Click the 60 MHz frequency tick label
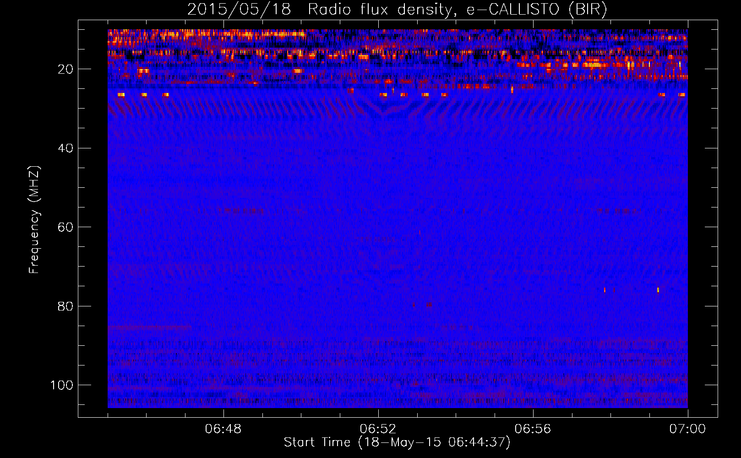 pos(65,227)
